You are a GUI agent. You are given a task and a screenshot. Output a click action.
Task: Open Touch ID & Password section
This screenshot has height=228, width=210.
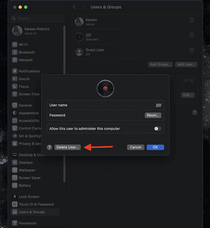click(x=36, y=205)
